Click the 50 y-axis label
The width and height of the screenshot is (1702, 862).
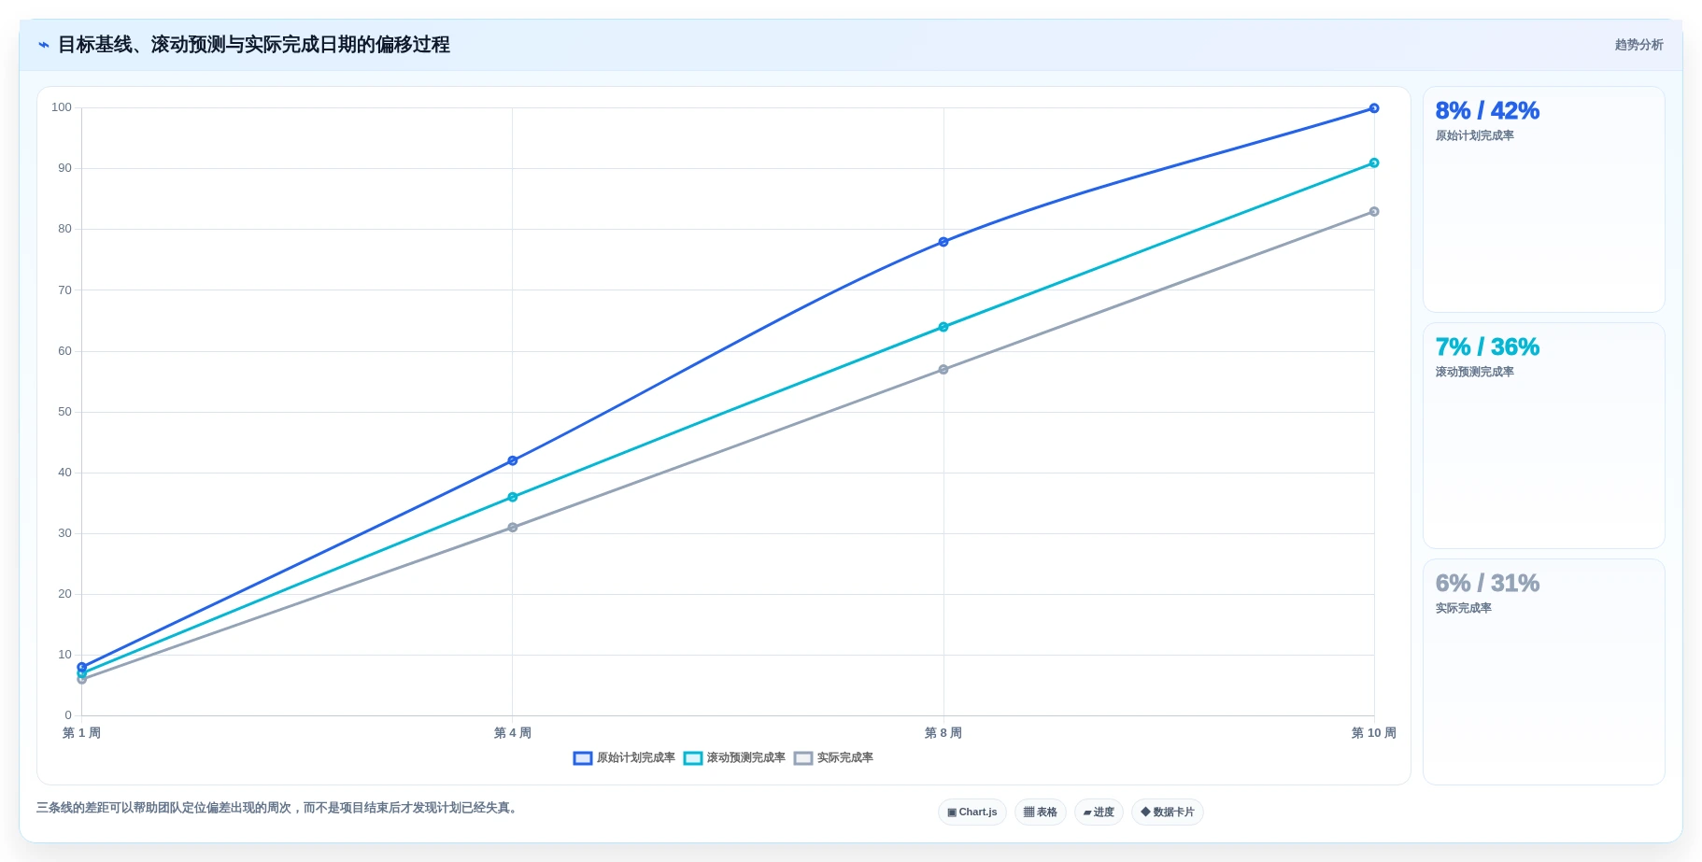point(64,412)
